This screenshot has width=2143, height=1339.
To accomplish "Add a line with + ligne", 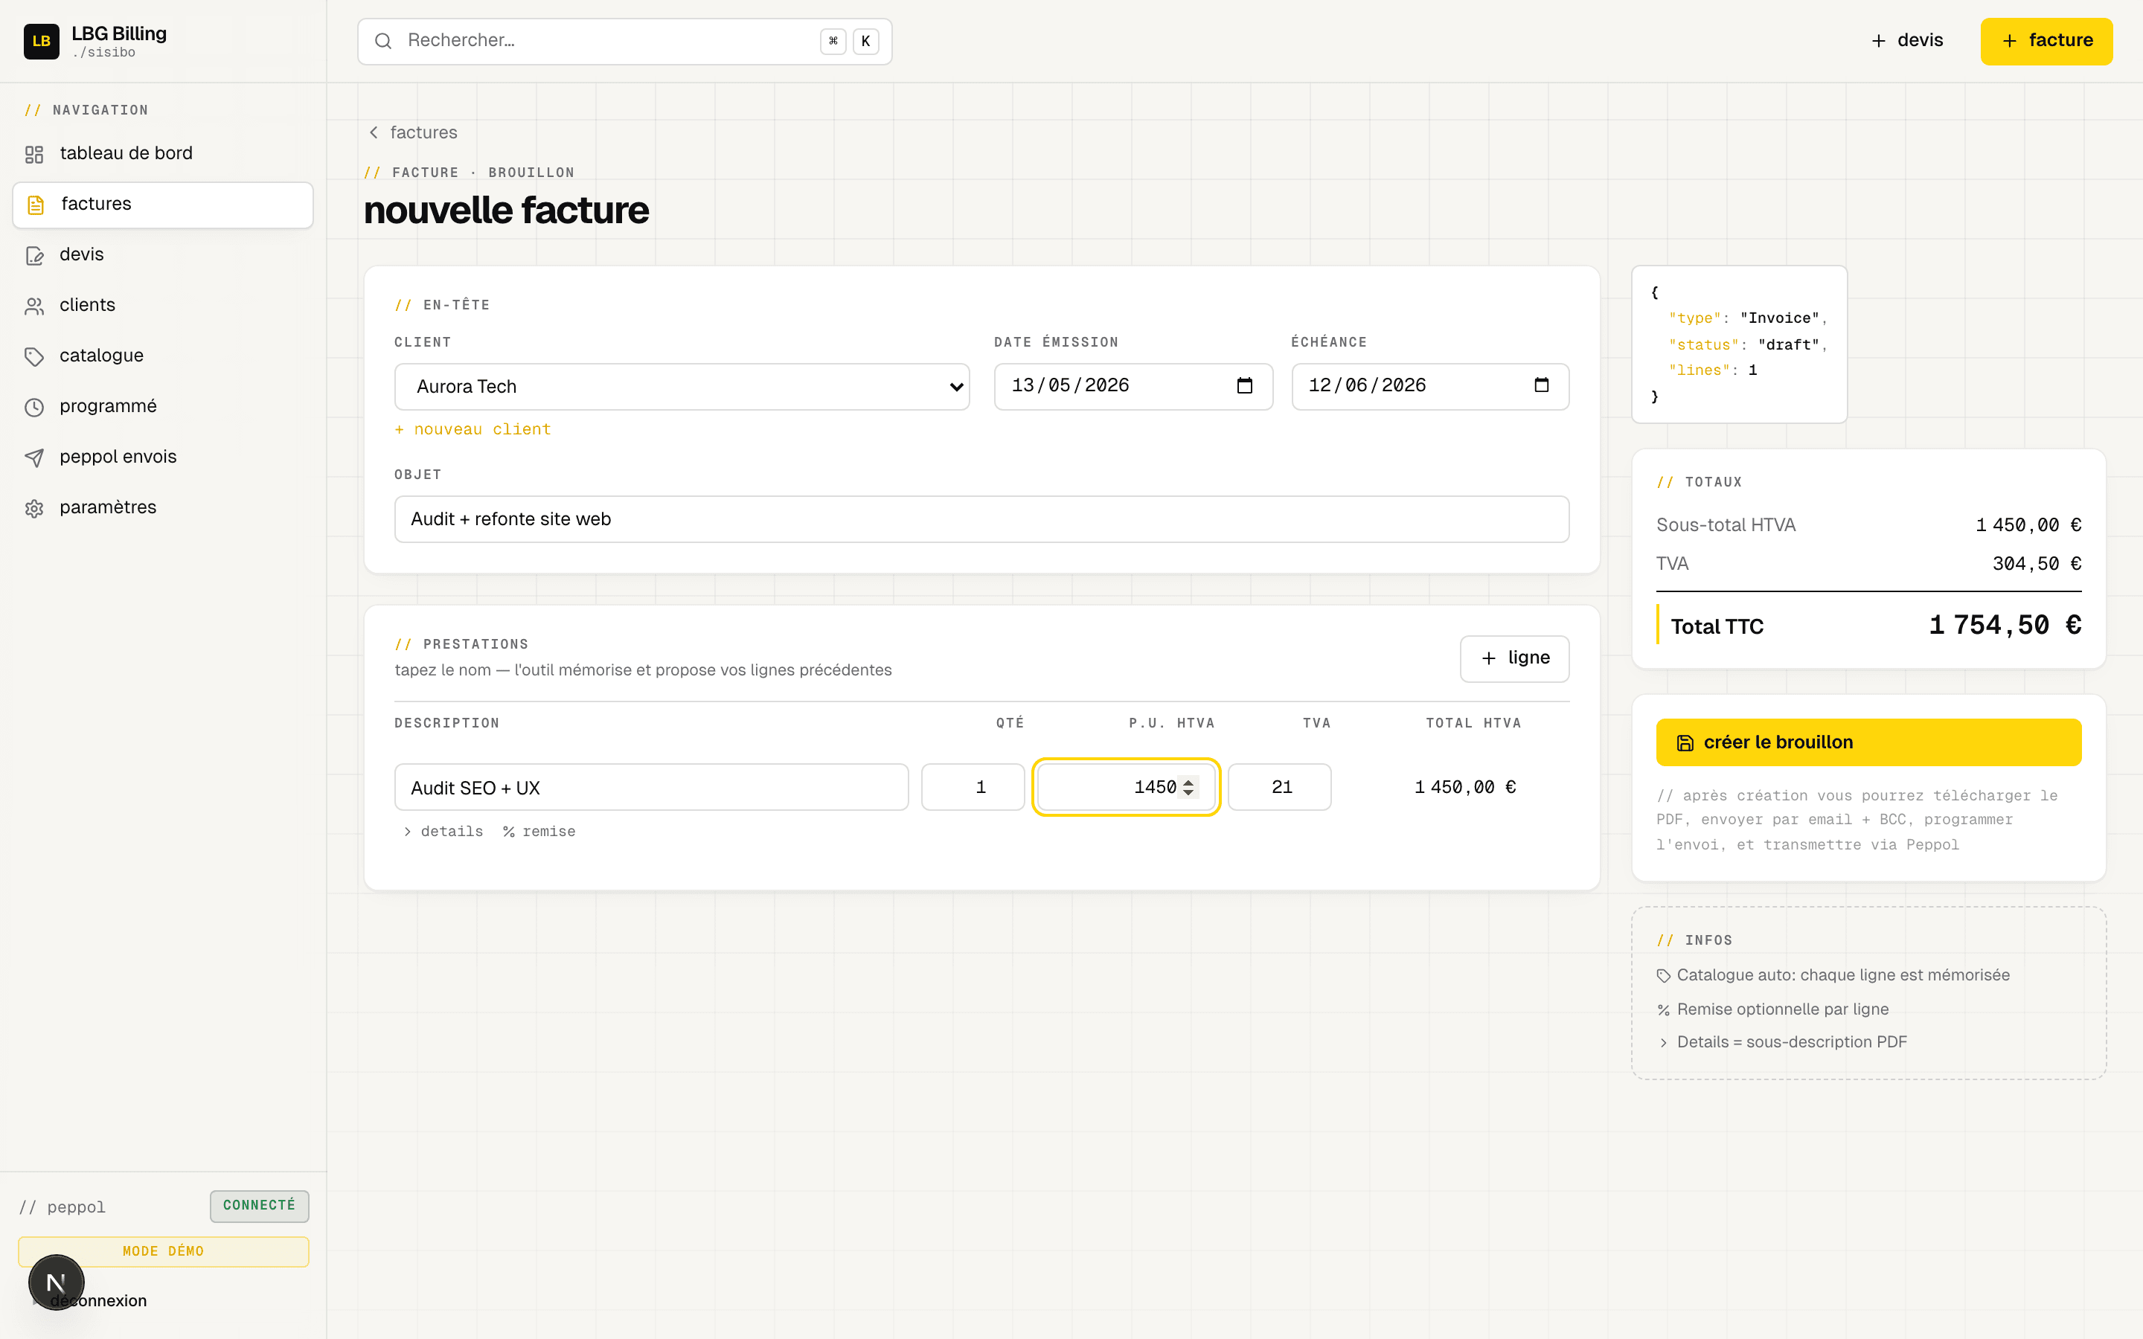I will coord(1514,658).
